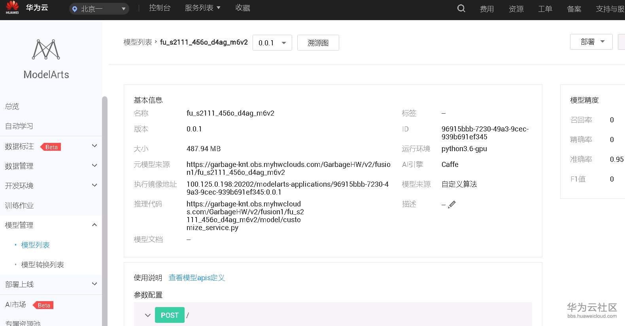Expand the POST API row chevron
This screenshot has width=625, height=326.
pyautogui.click(x=148, y=315)
